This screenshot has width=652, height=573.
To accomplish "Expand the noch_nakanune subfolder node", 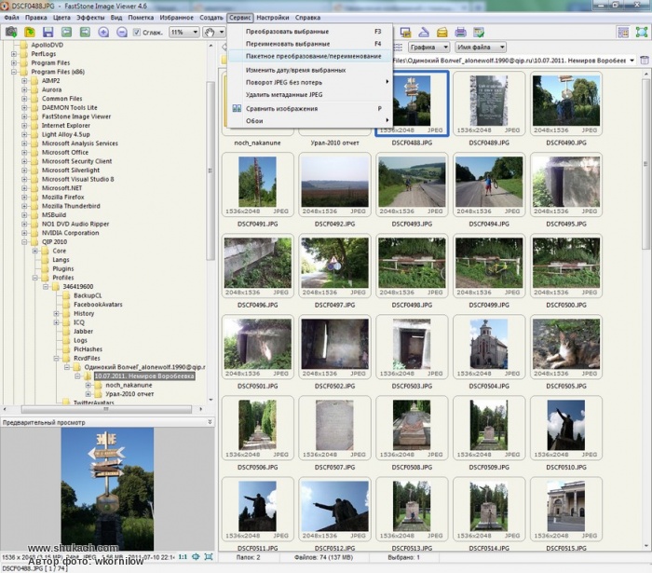I will coord(88,385).
